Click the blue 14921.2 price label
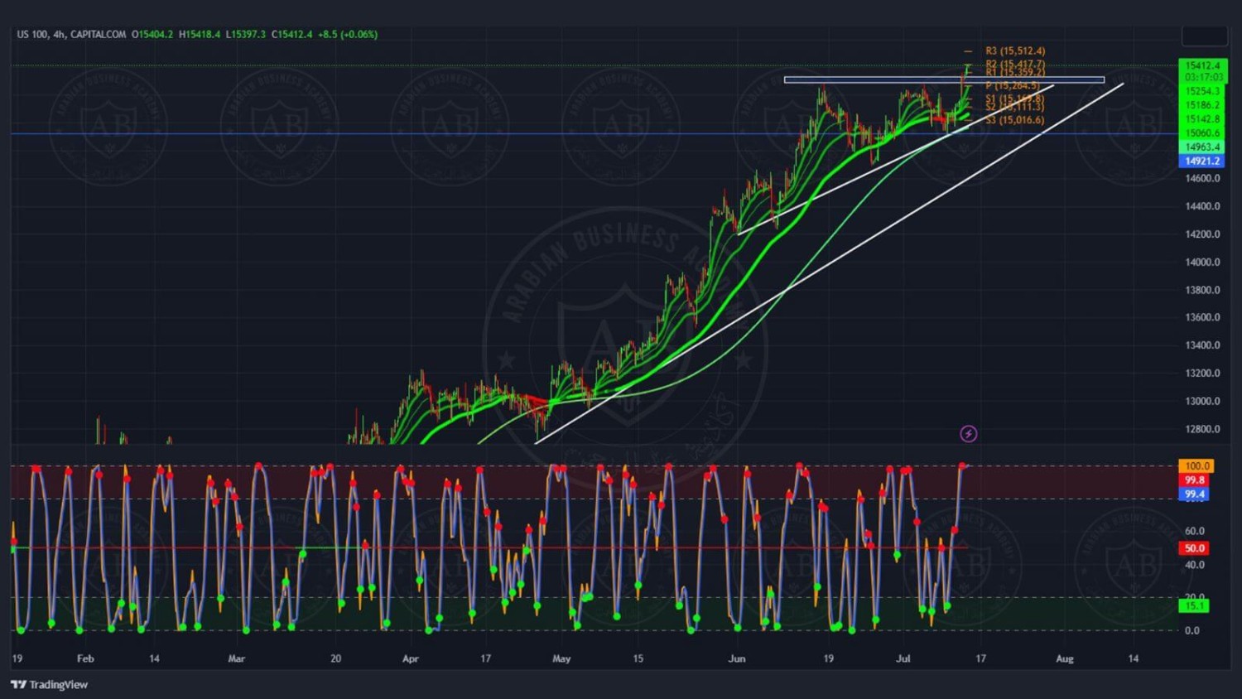Viewport: 1242px width, 699px height. (1202, 161)
